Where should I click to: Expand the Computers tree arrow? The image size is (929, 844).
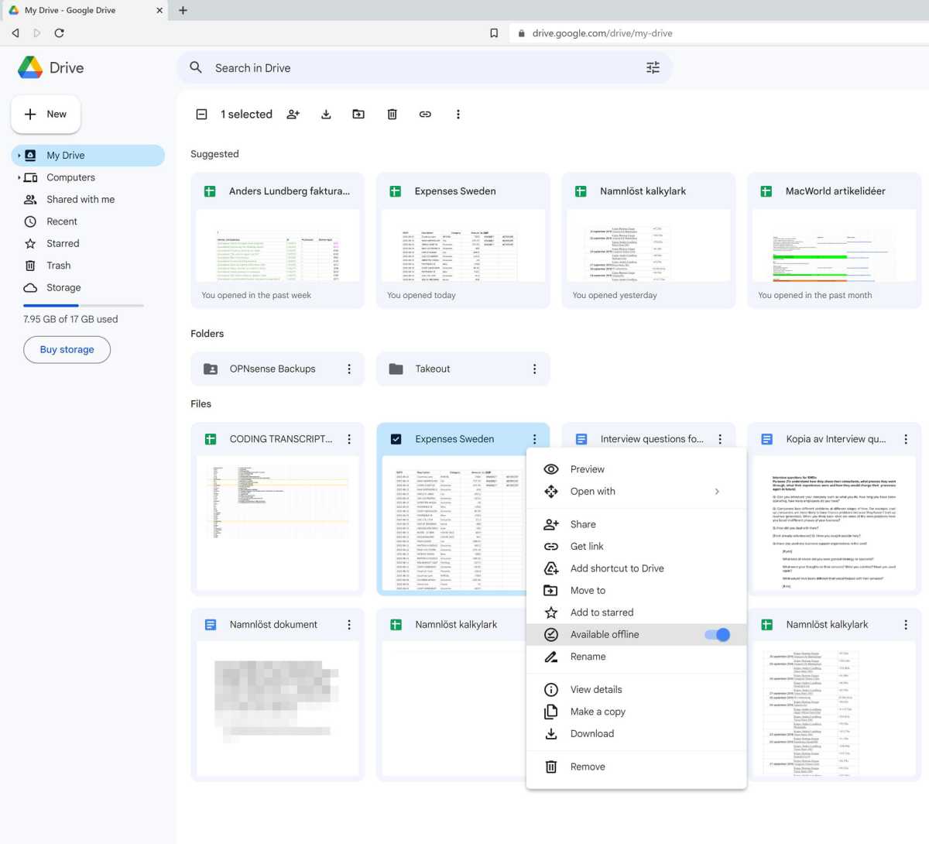tap(19, 178)
